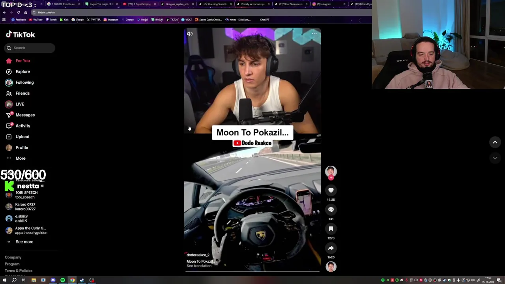Open the TOBI SPEECH account
505x284 pixels.
pyautogui.click(x=26, y=195)
